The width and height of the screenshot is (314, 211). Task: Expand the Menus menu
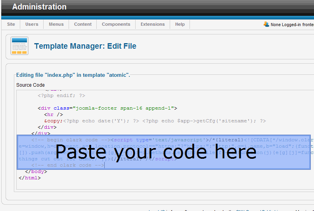(x=56, y=24)
